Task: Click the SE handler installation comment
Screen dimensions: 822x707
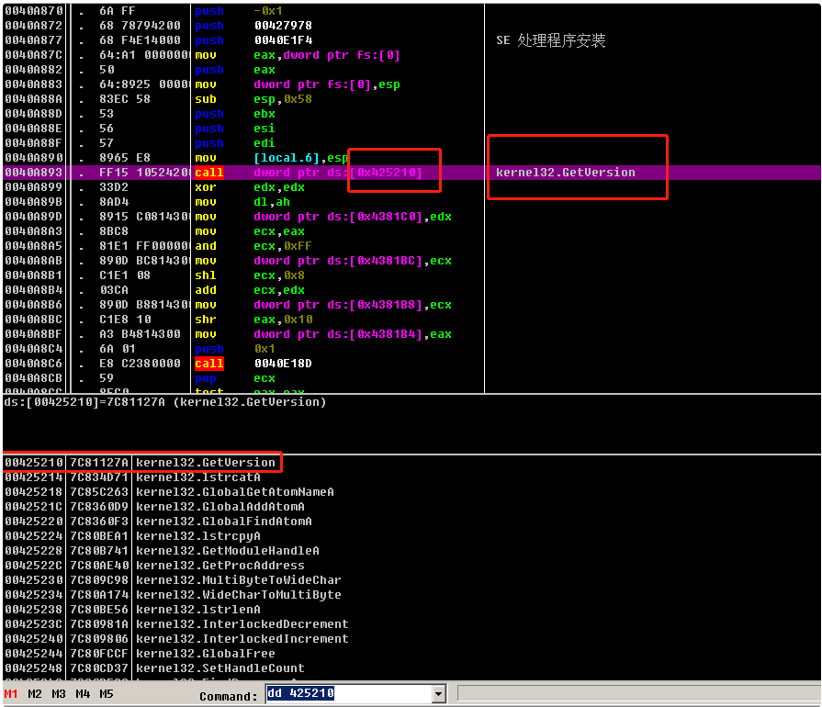Action: tap(550, 40)
